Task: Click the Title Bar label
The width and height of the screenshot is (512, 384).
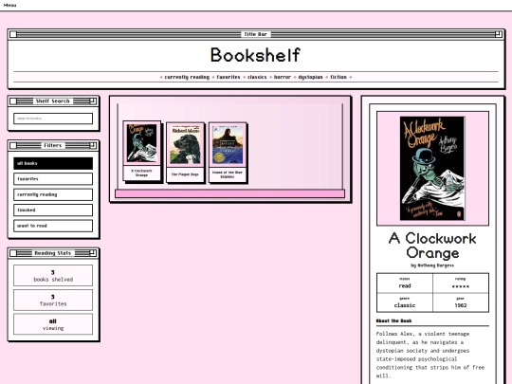Action: click(255, 34)
